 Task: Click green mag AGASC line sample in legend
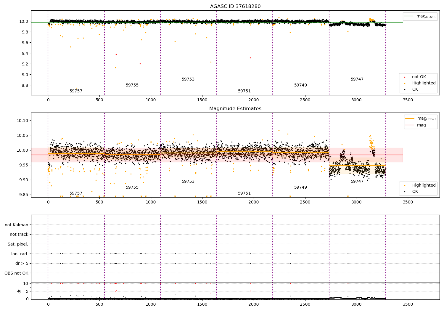pyautogui.click(x=409, y=16)
